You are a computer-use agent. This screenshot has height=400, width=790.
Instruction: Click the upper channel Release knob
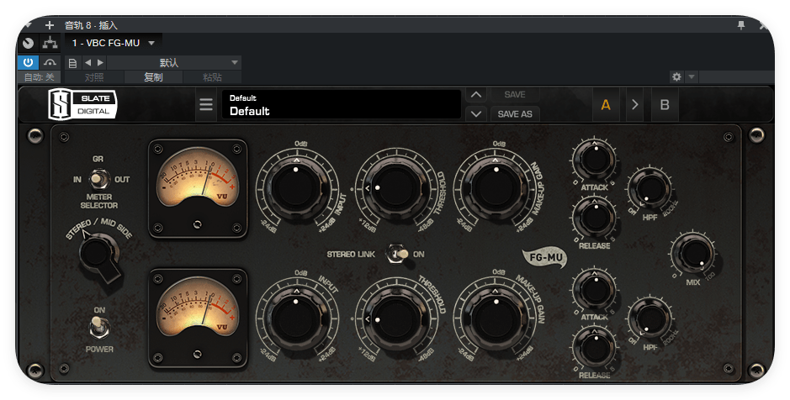(594, 218)
